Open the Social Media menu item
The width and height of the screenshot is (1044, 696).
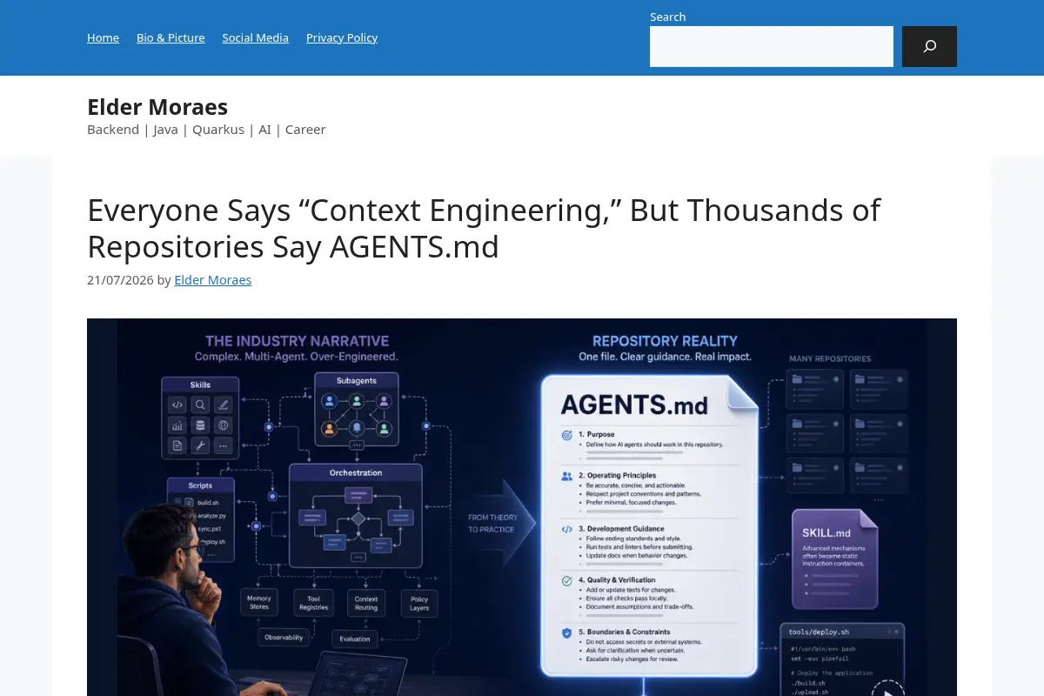pyautogui.click(x=255, y=37)
